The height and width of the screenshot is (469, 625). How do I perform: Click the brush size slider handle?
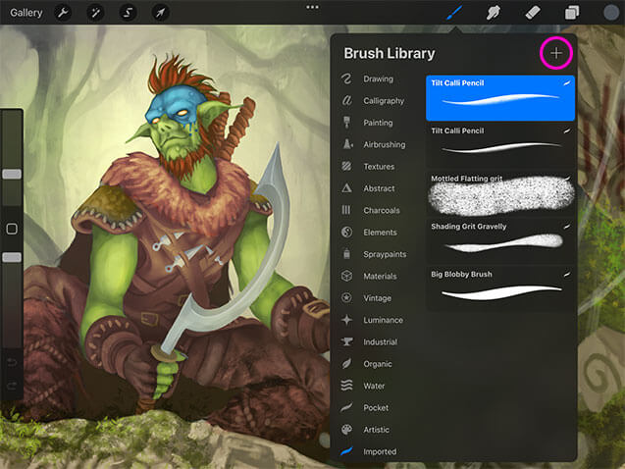12,174
